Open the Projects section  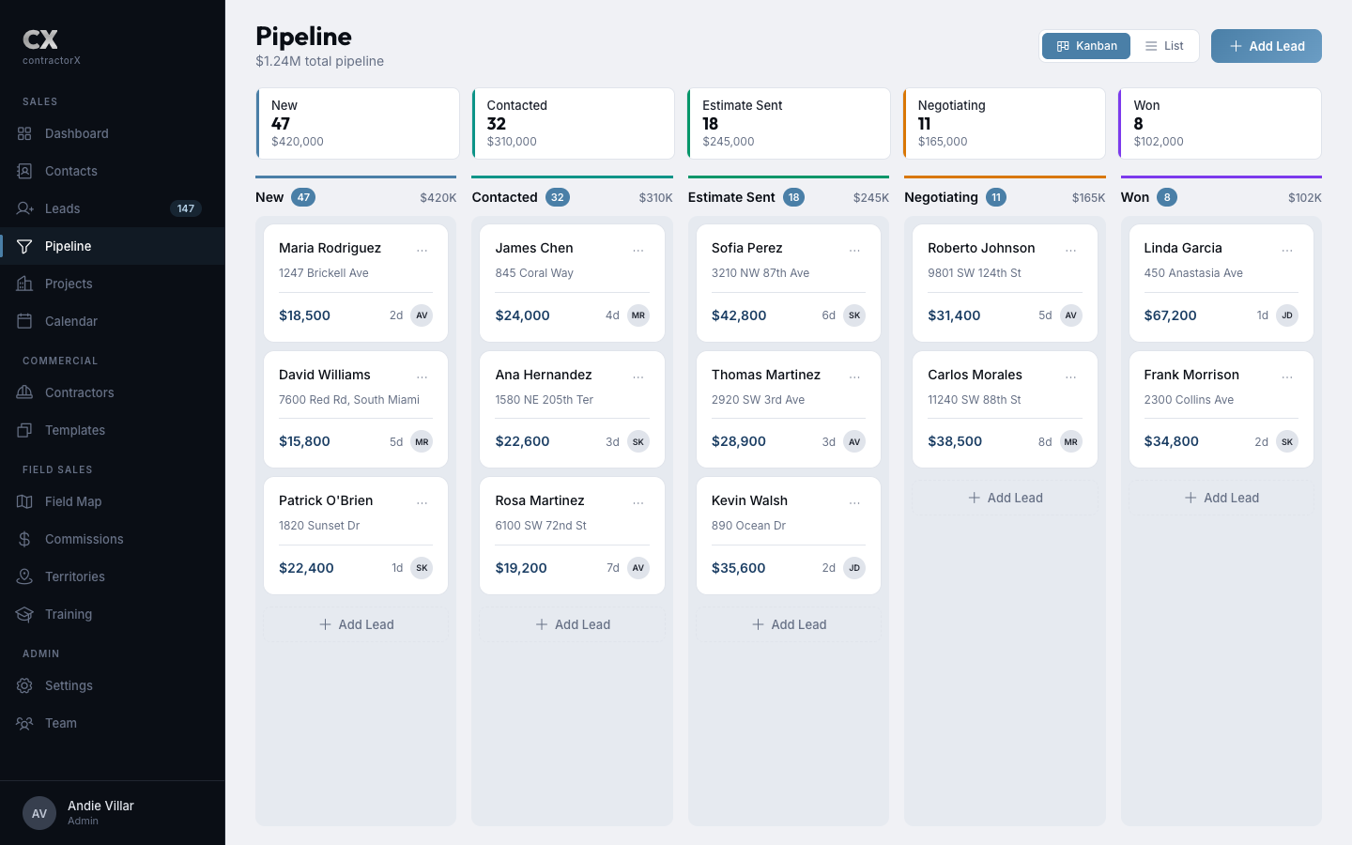click(69, 284)
